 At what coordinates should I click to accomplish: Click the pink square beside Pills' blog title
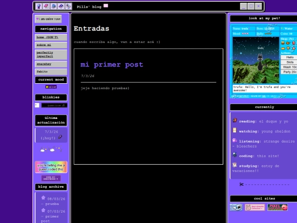click(x=106, y=6)
